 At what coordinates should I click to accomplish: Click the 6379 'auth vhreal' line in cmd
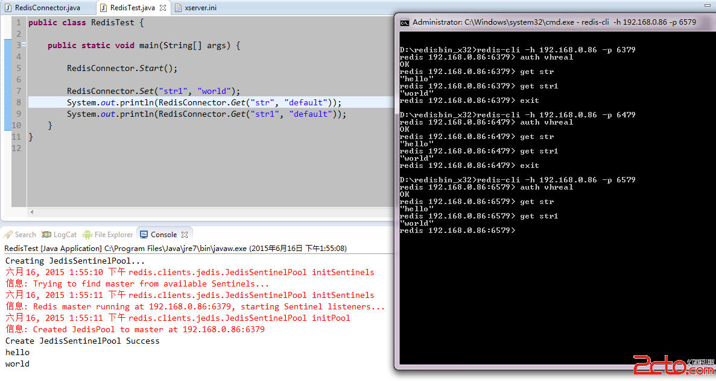[x=486, y=57]
